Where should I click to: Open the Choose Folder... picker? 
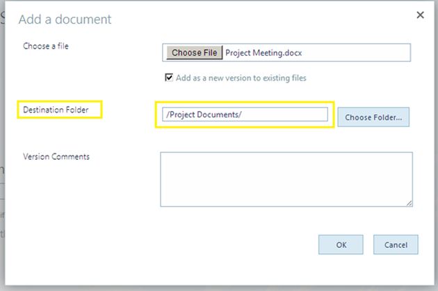click(373, 117)
